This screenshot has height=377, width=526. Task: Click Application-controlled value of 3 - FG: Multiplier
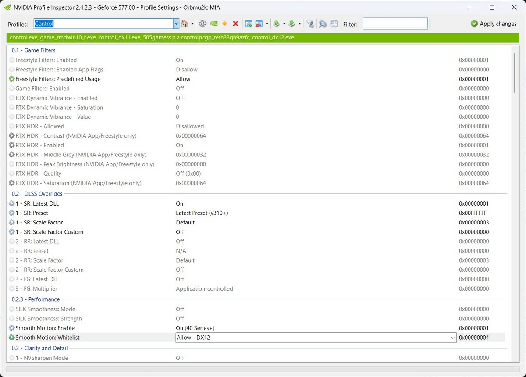(204, 289)
